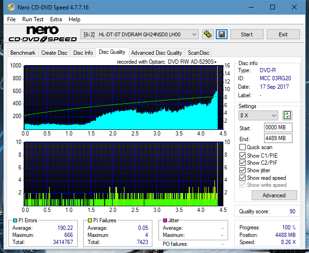Click the Start MB input field
Viewport: 309px width, 253px height.
[278, 127]
